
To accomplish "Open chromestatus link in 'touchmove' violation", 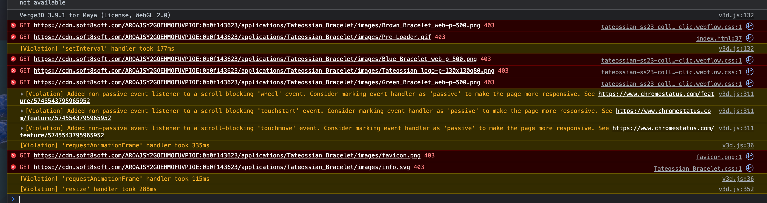I will 663,128.
